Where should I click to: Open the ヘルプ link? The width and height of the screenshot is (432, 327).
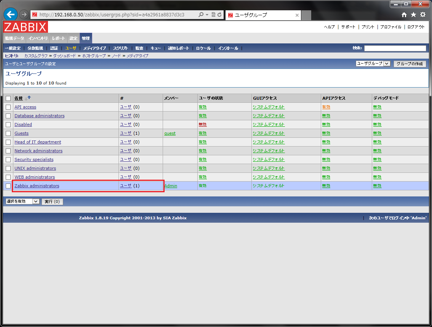pos(329,27)
